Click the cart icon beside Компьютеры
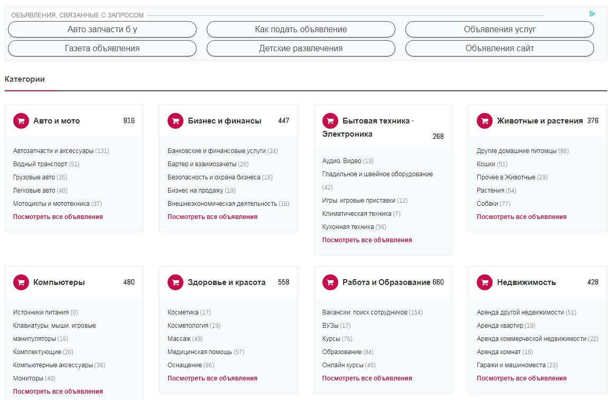The width and height of the screenshot is (611, 400). (x=21, y=282)
